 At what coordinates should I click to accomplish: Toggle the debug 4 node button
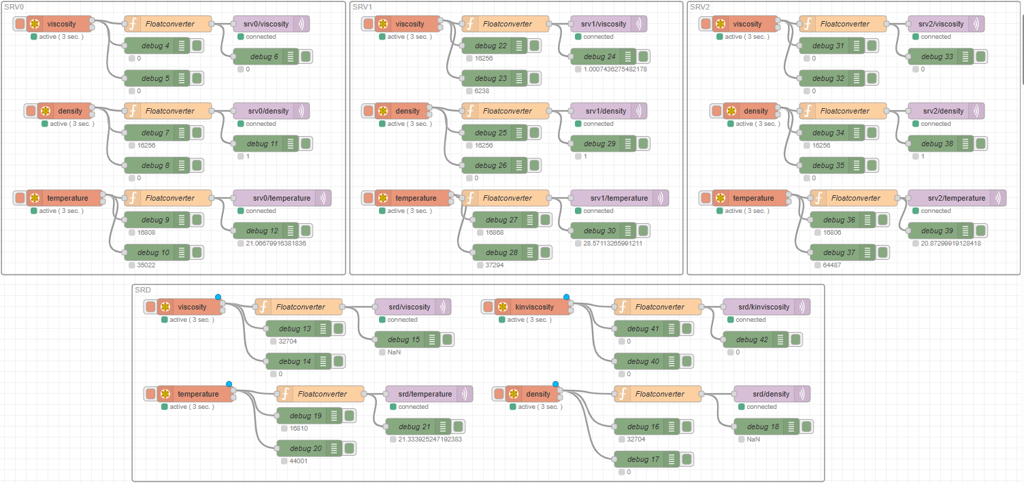[197, 46]
